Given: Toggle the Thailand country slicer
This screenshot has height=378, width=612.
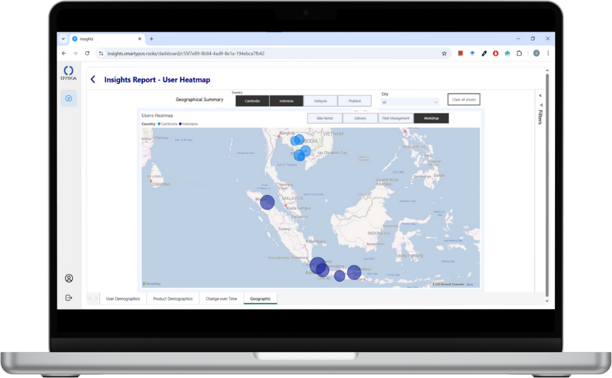Looking at the screenshot, I should point(354,101).
